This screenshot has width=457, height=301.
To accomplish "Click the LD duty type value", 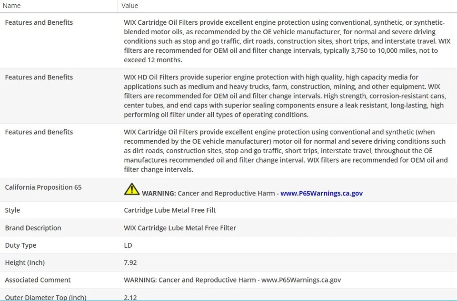I will point(128,245).
